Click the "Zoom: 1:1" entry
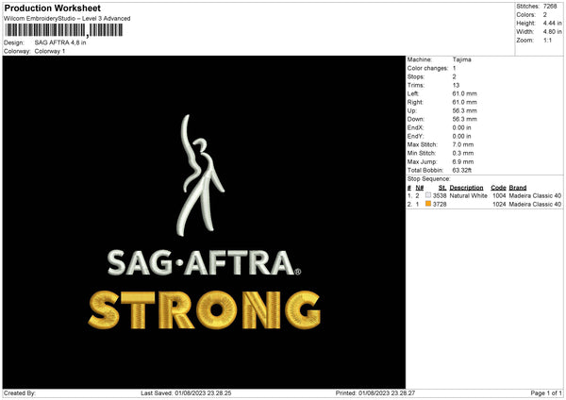Viewport: 566px width, 400px height. point(534,40)
